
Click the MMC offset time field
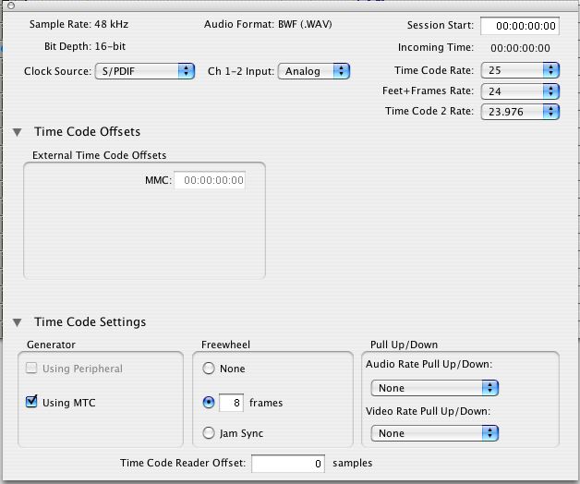[x=214, y=181]
